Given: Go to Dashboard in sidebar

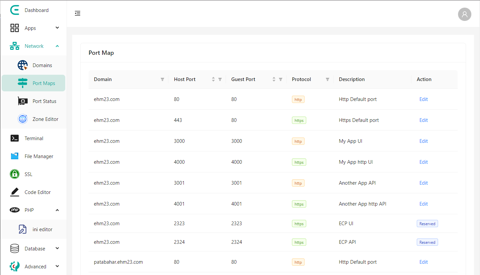Looking at the screenshot, I should [36, 10].
